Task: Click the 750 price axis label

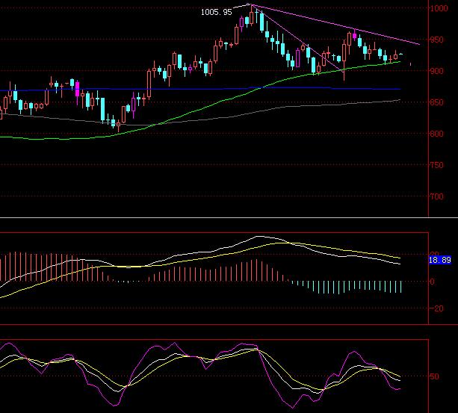Action: 437,165
